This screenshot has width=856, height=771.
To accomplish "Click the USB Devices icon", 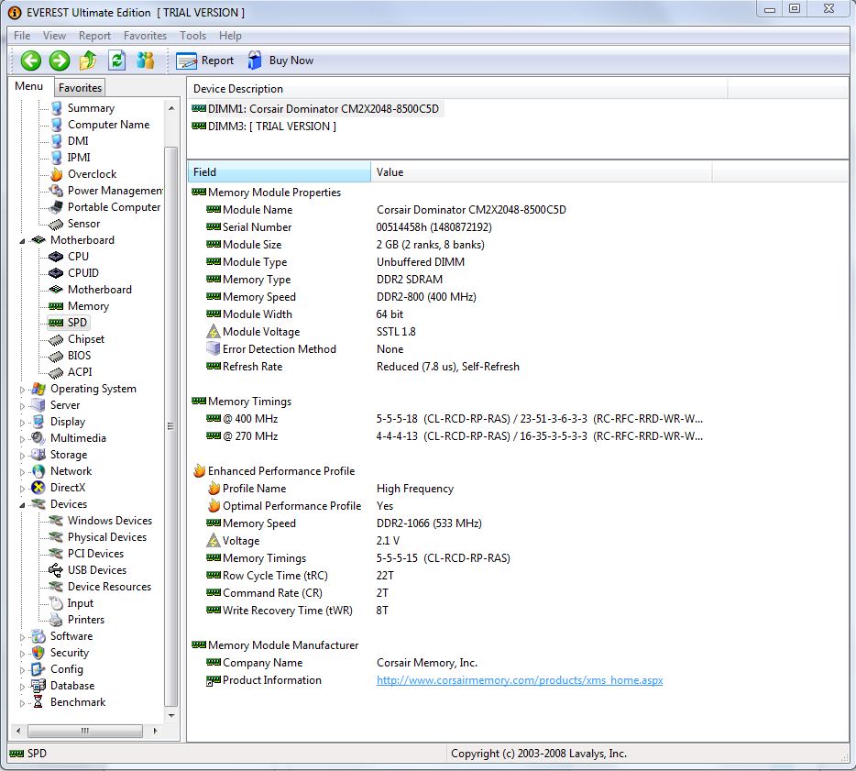I will (56, 570).
